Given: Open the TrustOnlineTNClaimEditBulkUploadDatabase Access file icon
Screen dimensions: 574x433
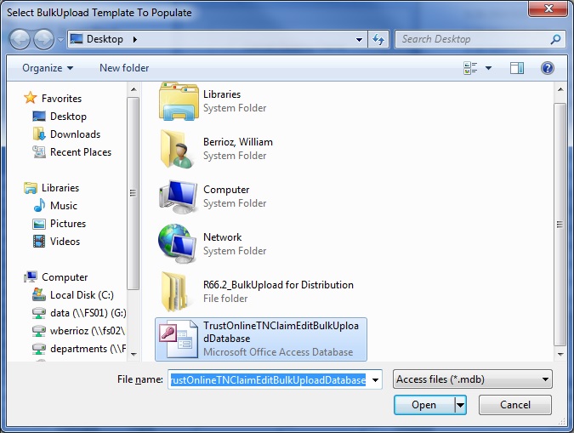Looking at the screenshot, I should point(178,339).
